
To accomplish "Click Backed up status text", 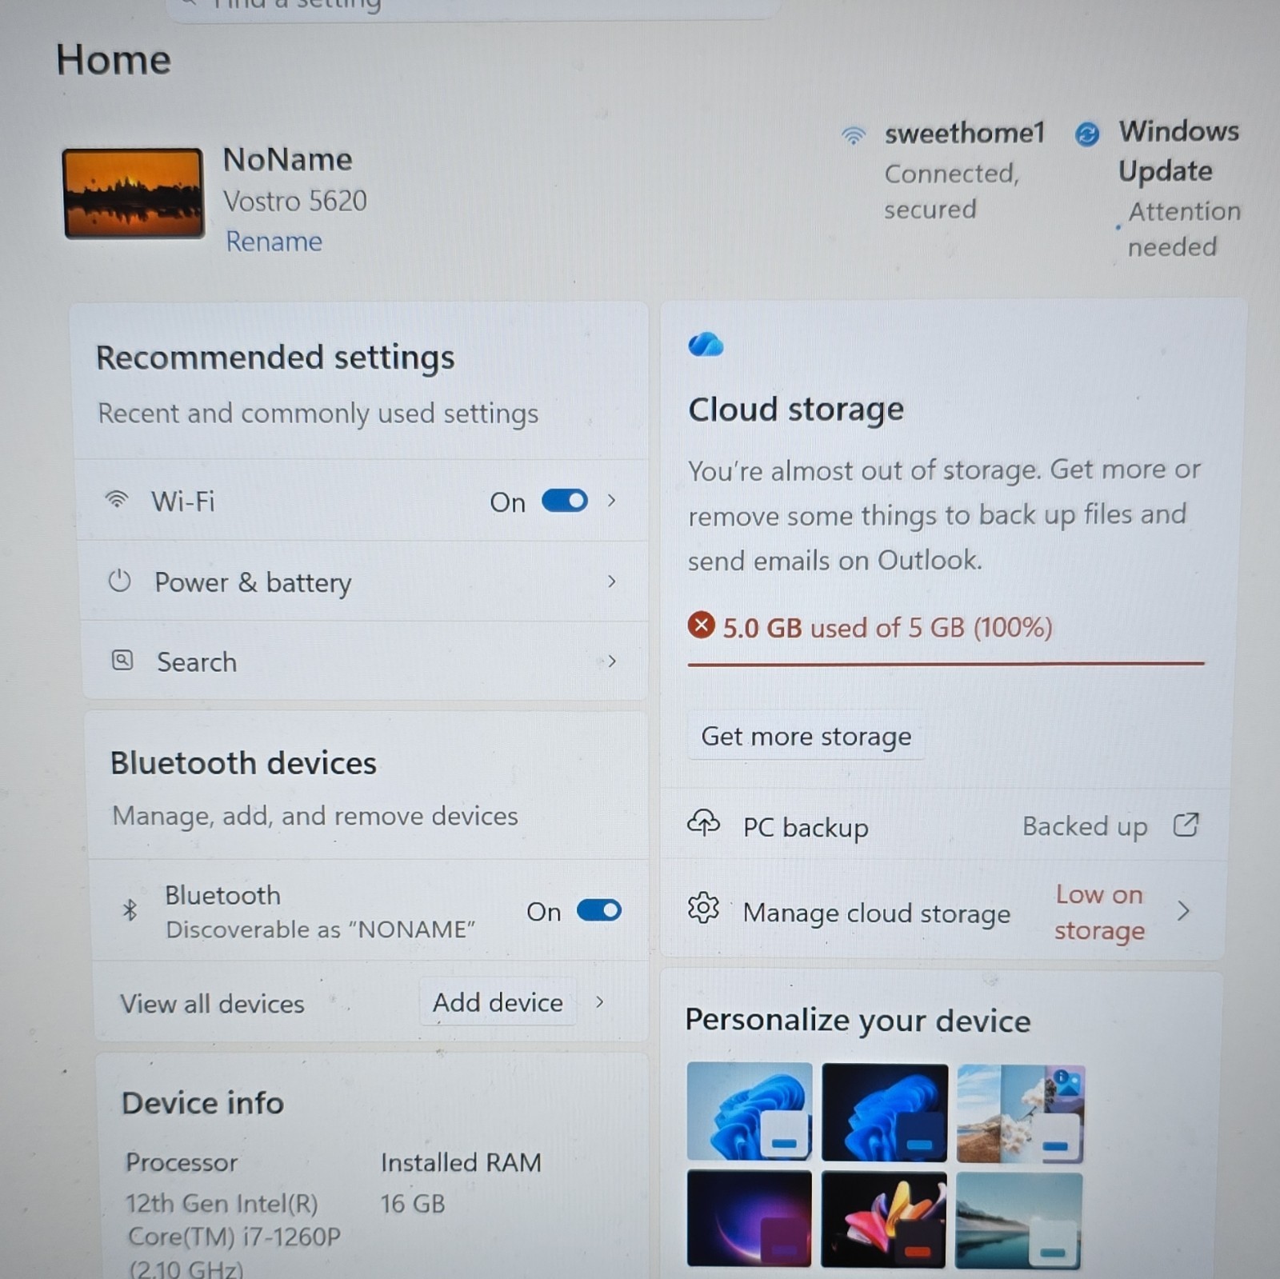I will [x=1085, y=826].
